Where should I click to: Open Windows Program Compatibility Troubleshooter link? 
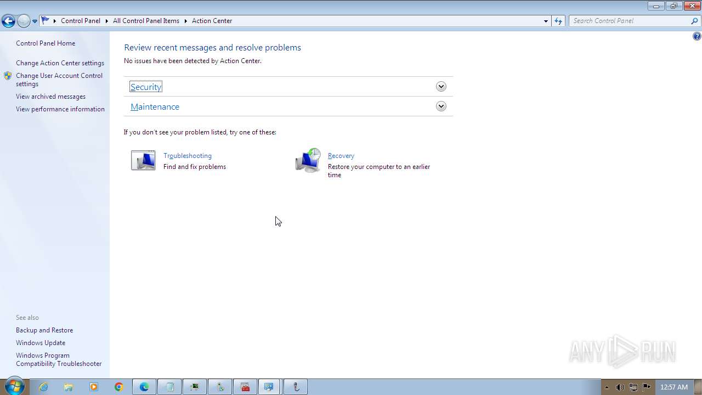[x=59, y=359]
